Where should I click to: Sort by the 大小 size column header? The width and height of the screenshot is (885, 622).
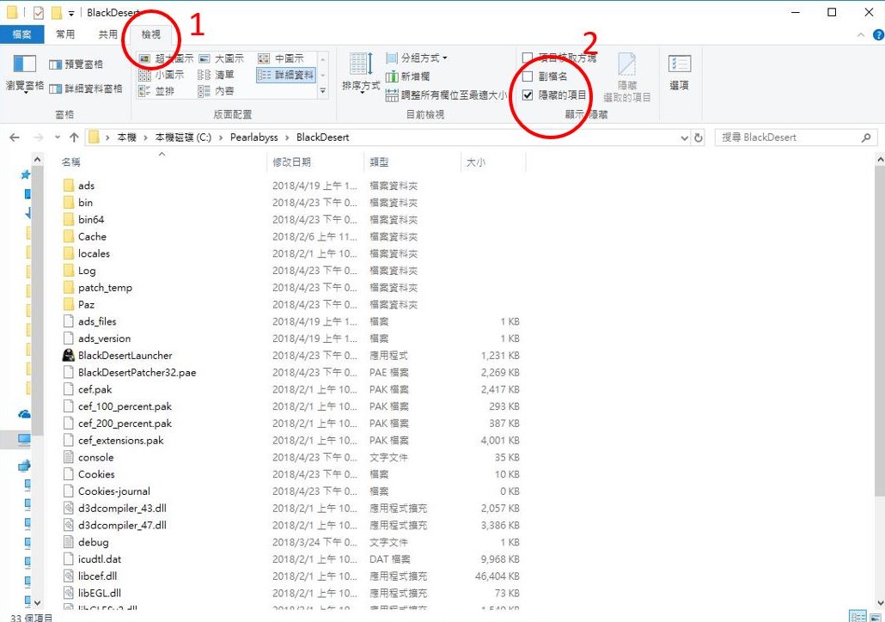coord(492,162)
